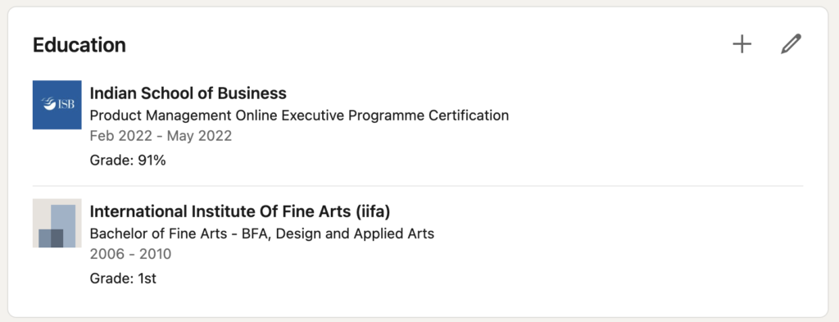Click the divider between the two schools
839x322 pixels.
click(418, 186)
